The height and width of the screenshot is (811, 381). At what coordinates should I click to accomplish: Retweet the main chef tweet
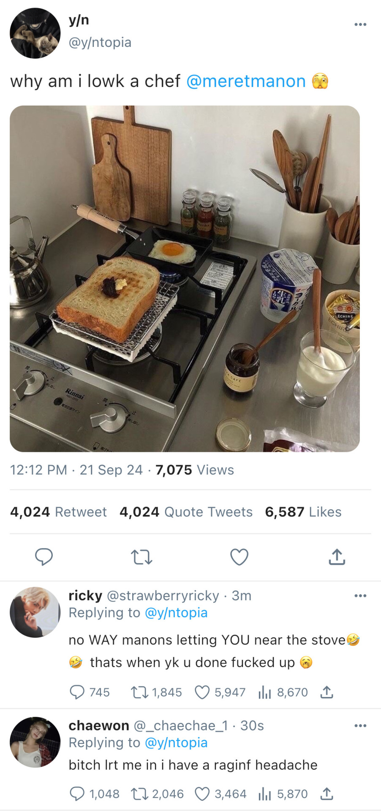142,557
